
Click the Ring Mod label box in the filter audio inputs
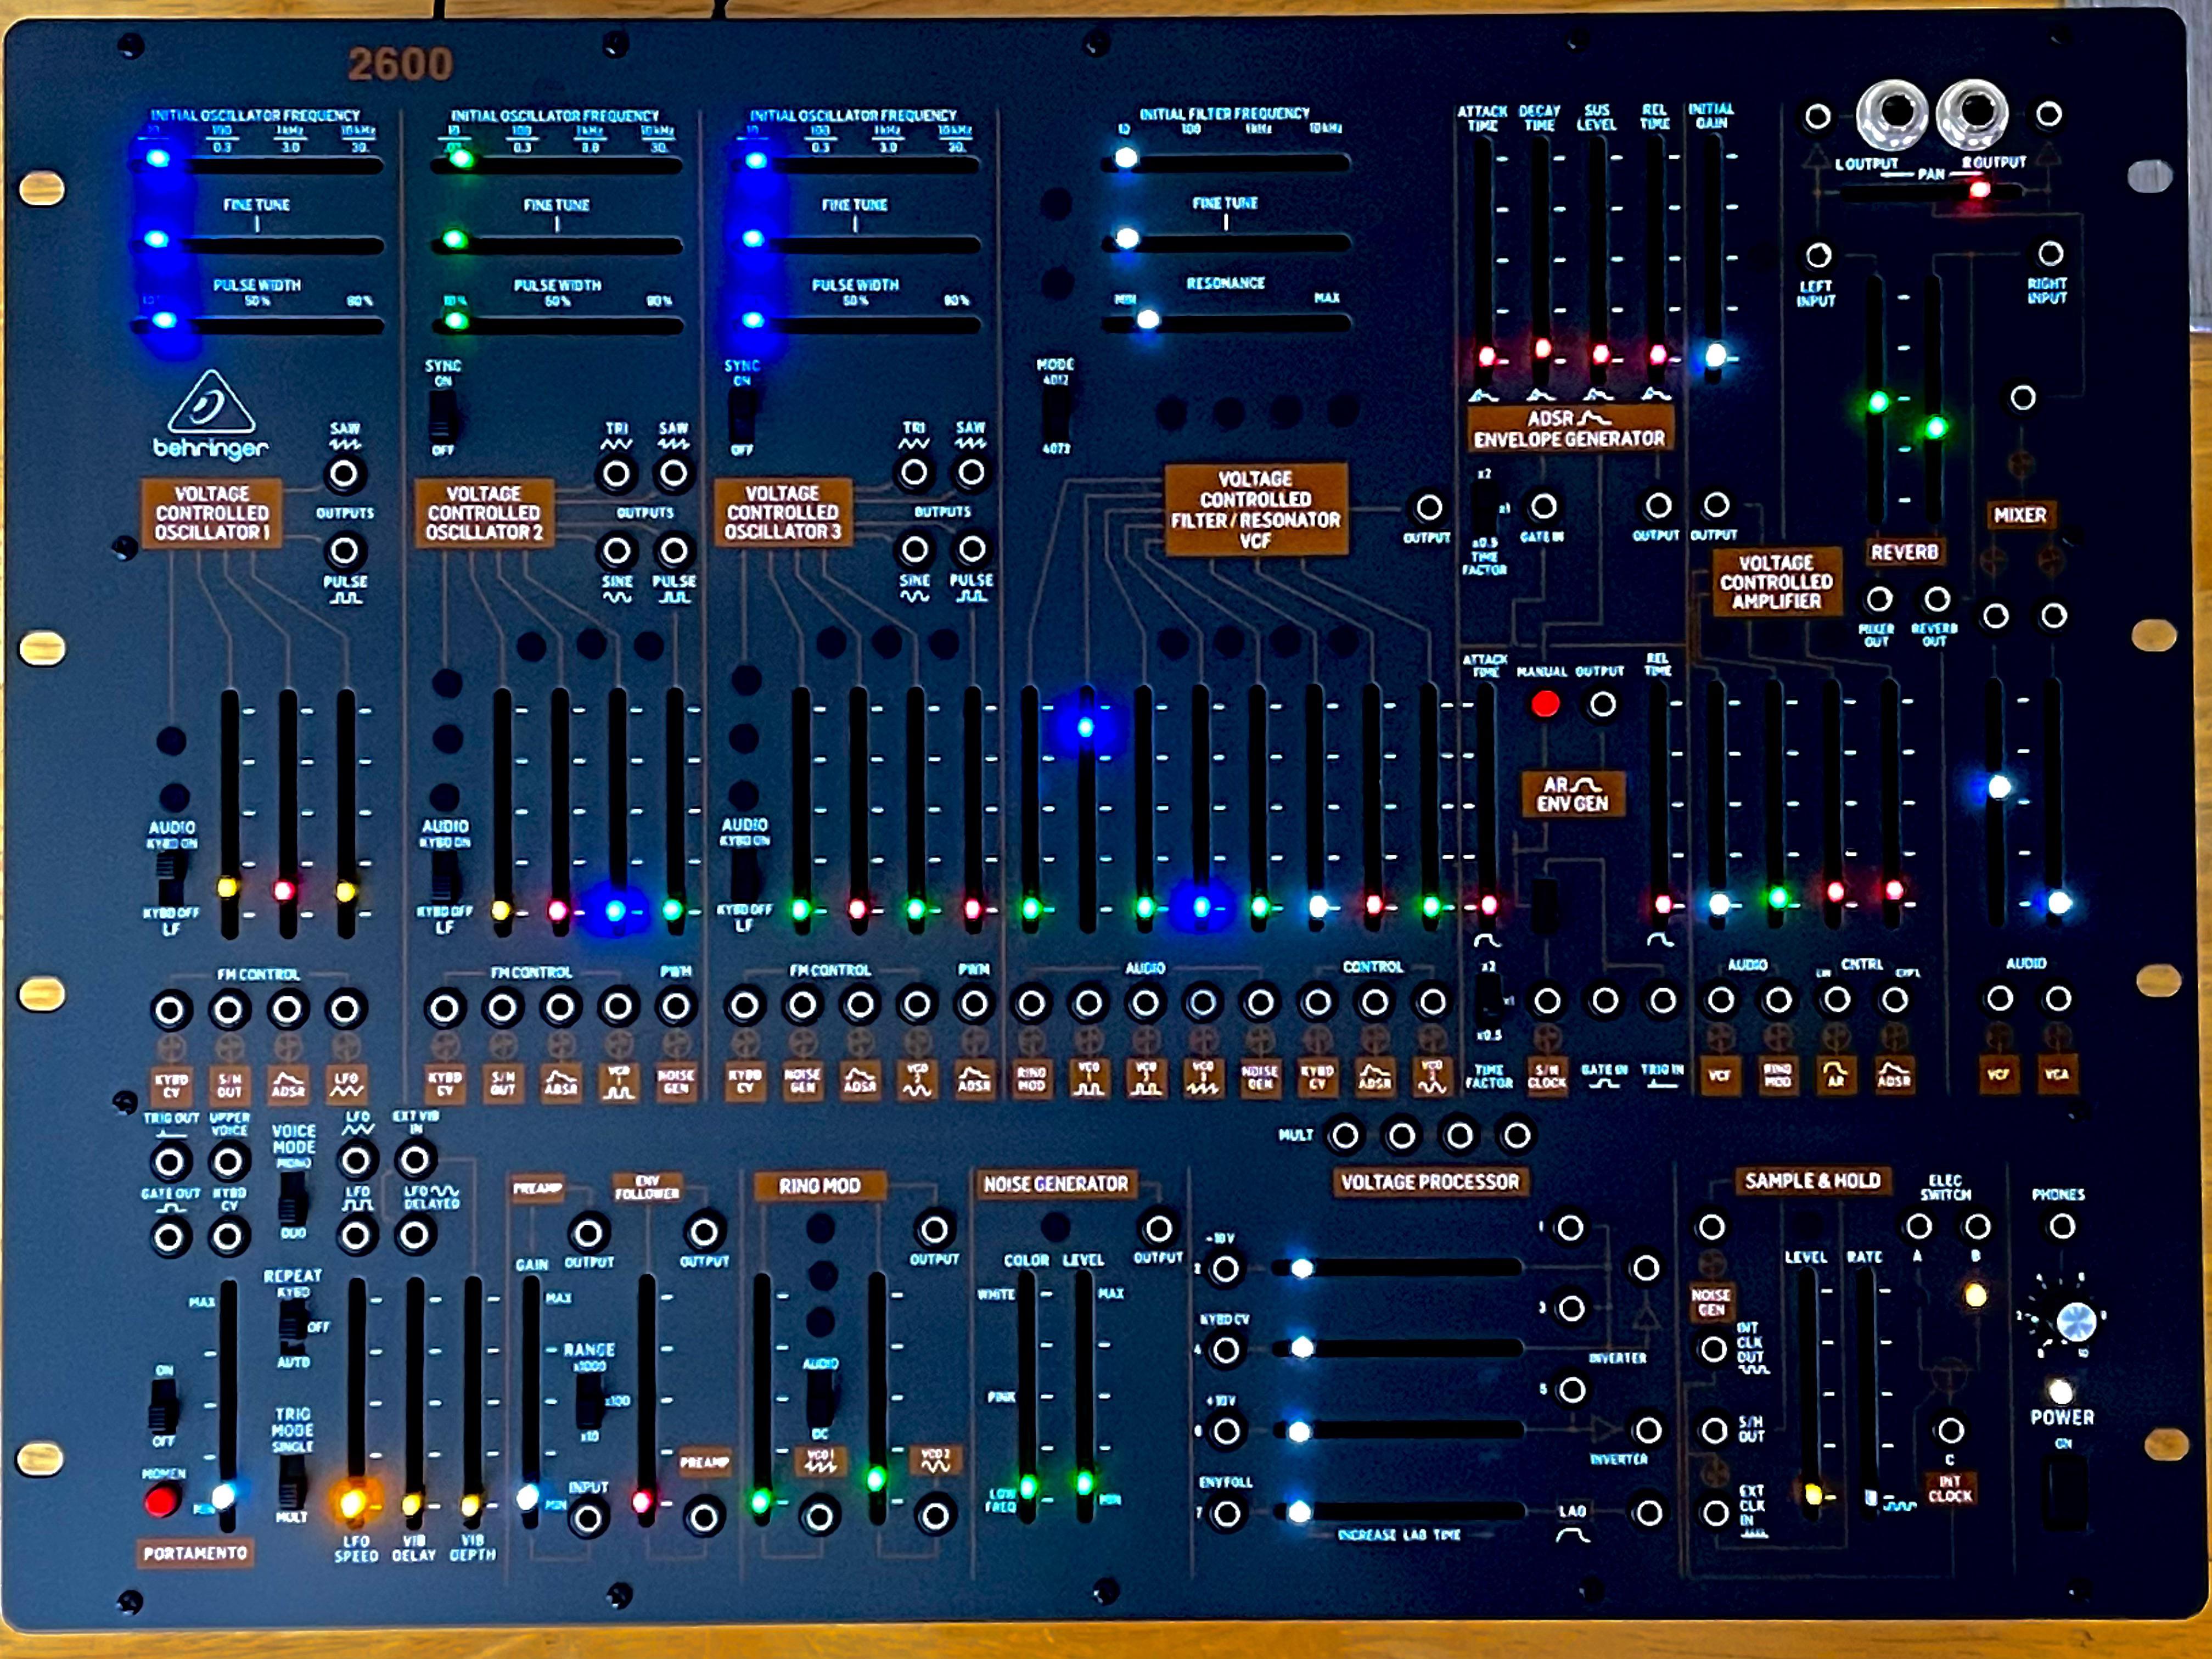click(1031, 1079)
